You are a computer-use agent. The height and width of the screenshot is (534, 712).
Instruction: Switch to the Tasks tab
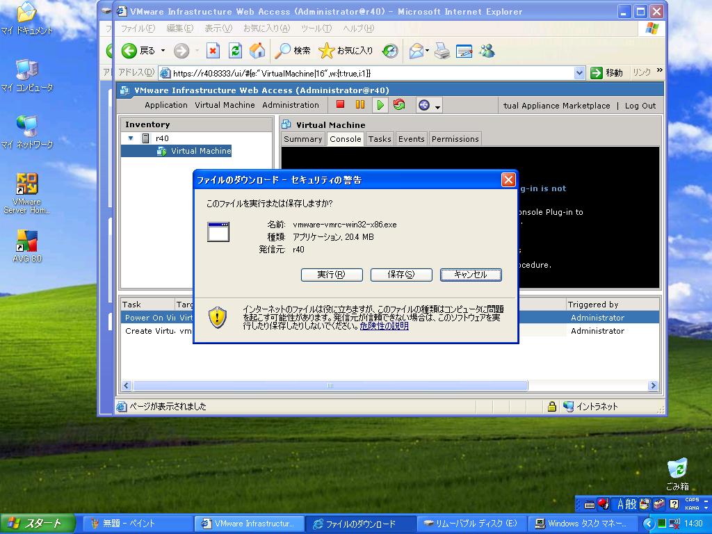pyautogui.click(x=380, y=139)
